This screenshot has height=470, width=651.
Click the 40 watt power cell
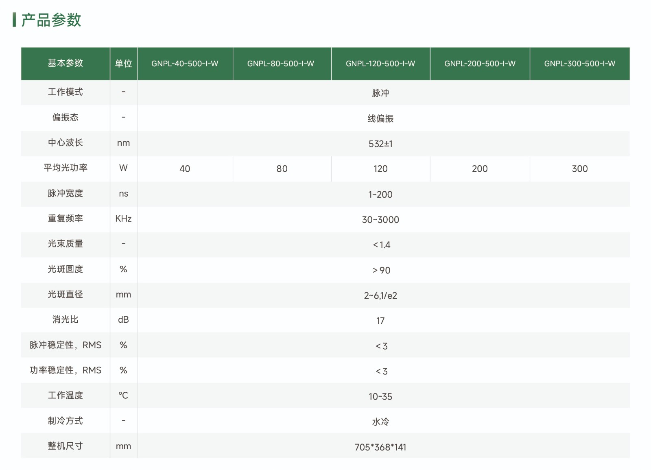coord(185,169)
